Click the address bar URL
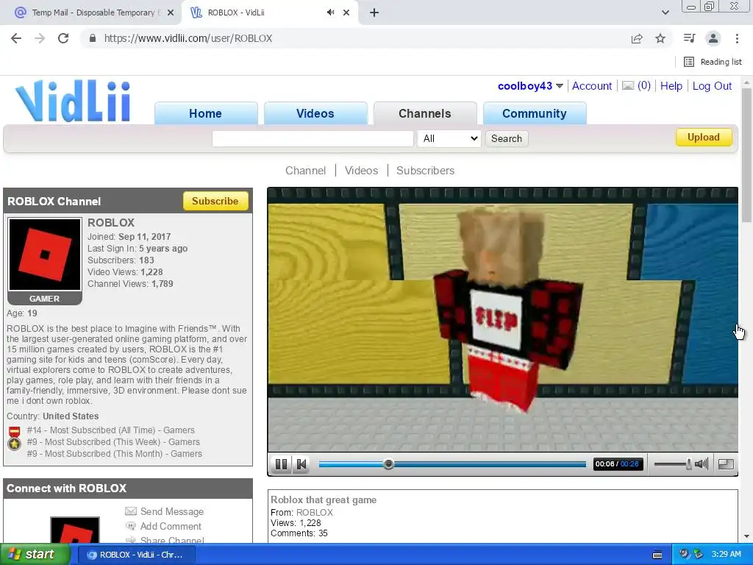 tap(188, 38)
